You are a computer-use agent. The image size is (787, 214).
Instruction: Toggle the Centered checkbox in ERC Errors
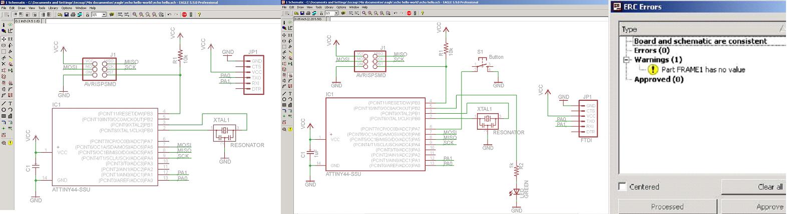(x=622, y=187)
